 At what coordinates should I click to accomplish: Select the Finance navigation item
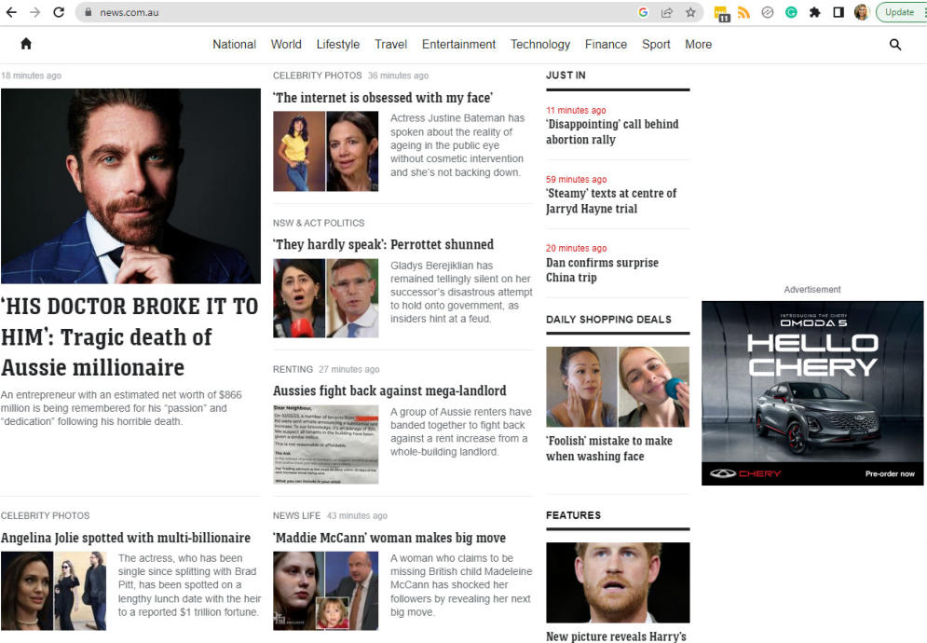click(x=606, y=44)
